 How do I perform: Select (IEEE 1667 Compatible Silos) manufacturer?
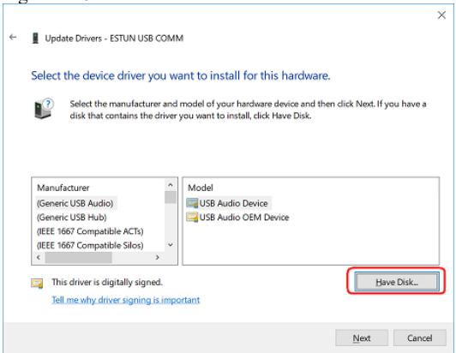90,245
